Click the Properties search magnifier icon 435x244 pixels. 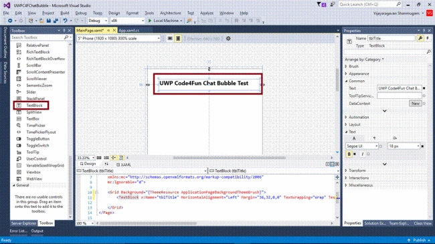tap(428, 52)
